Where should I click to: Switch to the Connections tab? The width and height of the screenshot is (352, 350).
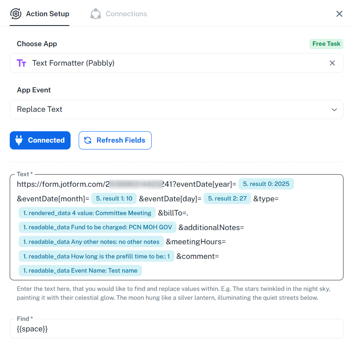coord(126,14)
